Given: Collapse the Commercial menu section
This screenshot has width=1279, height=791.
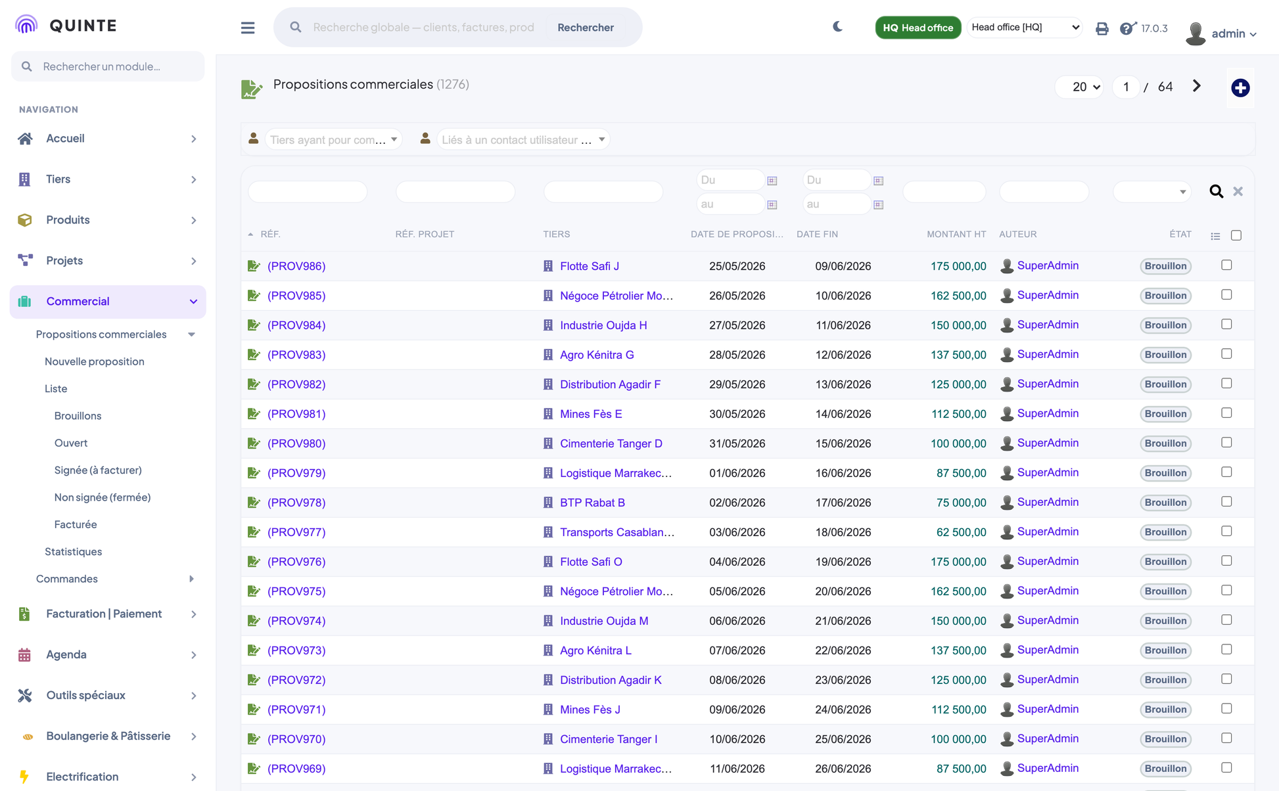Looking at the screenshot, I should 108,302.
